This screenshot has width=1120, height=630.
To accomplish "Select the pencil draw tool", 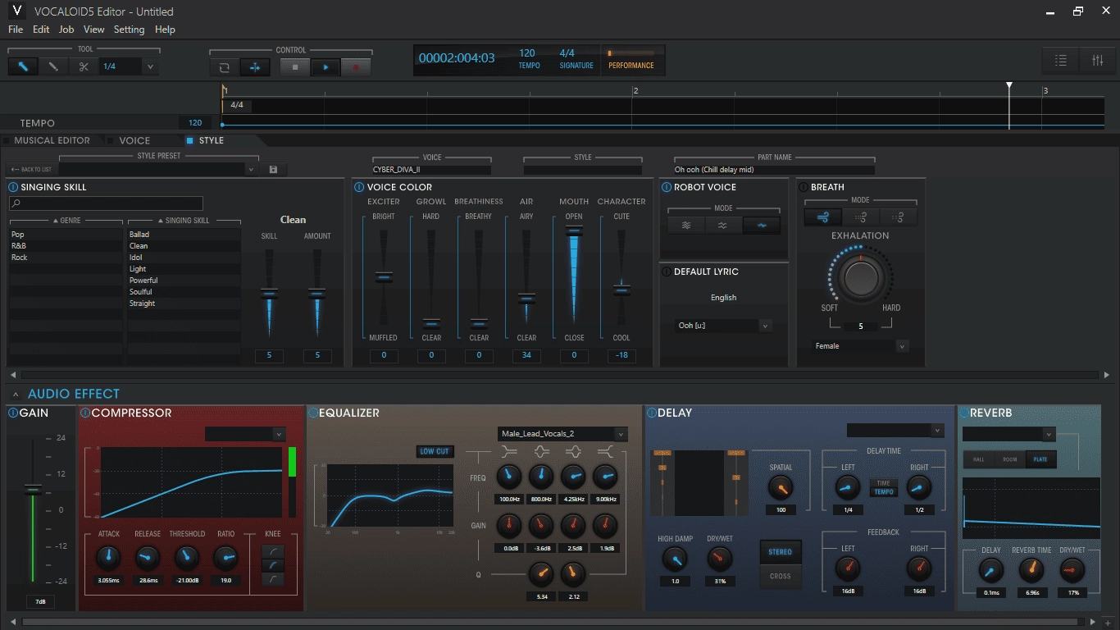I will tap(53, 66).
